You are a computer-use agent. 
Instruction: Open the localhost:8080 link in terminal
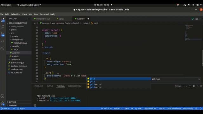[63, 98]
